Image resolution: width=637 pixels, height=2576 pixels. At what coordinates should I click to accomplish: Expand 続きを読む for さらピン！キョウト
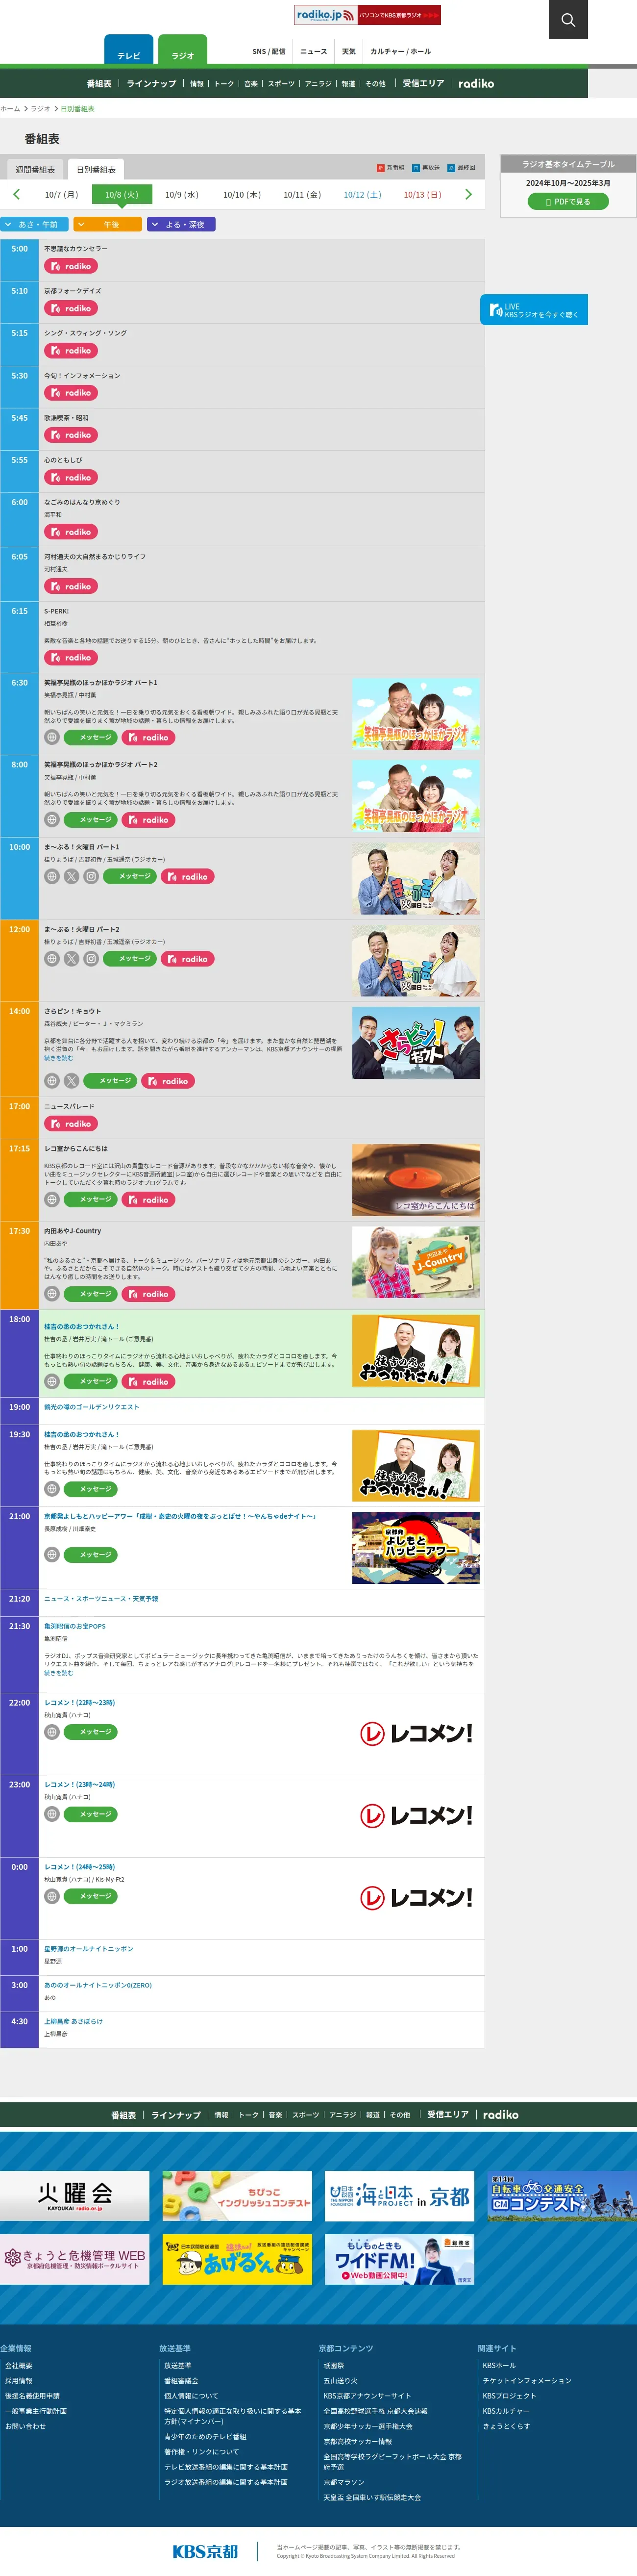click(58, 1058)
